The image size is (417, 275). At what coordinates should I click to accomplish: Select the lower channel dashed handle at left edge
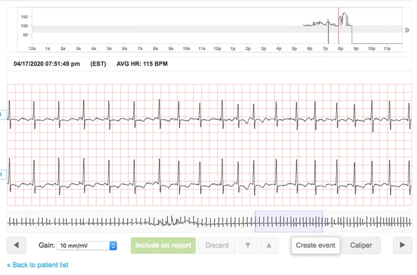pyautogui.click(x=4, y=175)
